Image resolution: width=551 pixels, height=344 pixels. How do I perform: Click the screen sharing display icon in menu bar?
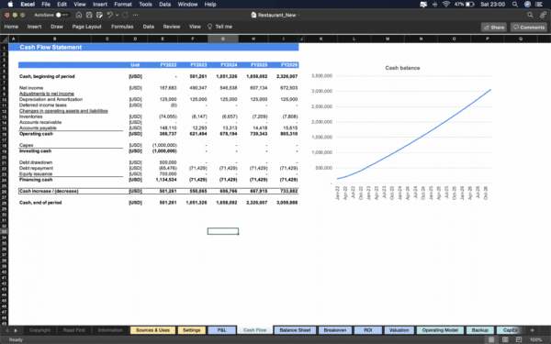[x=423, y=5]
